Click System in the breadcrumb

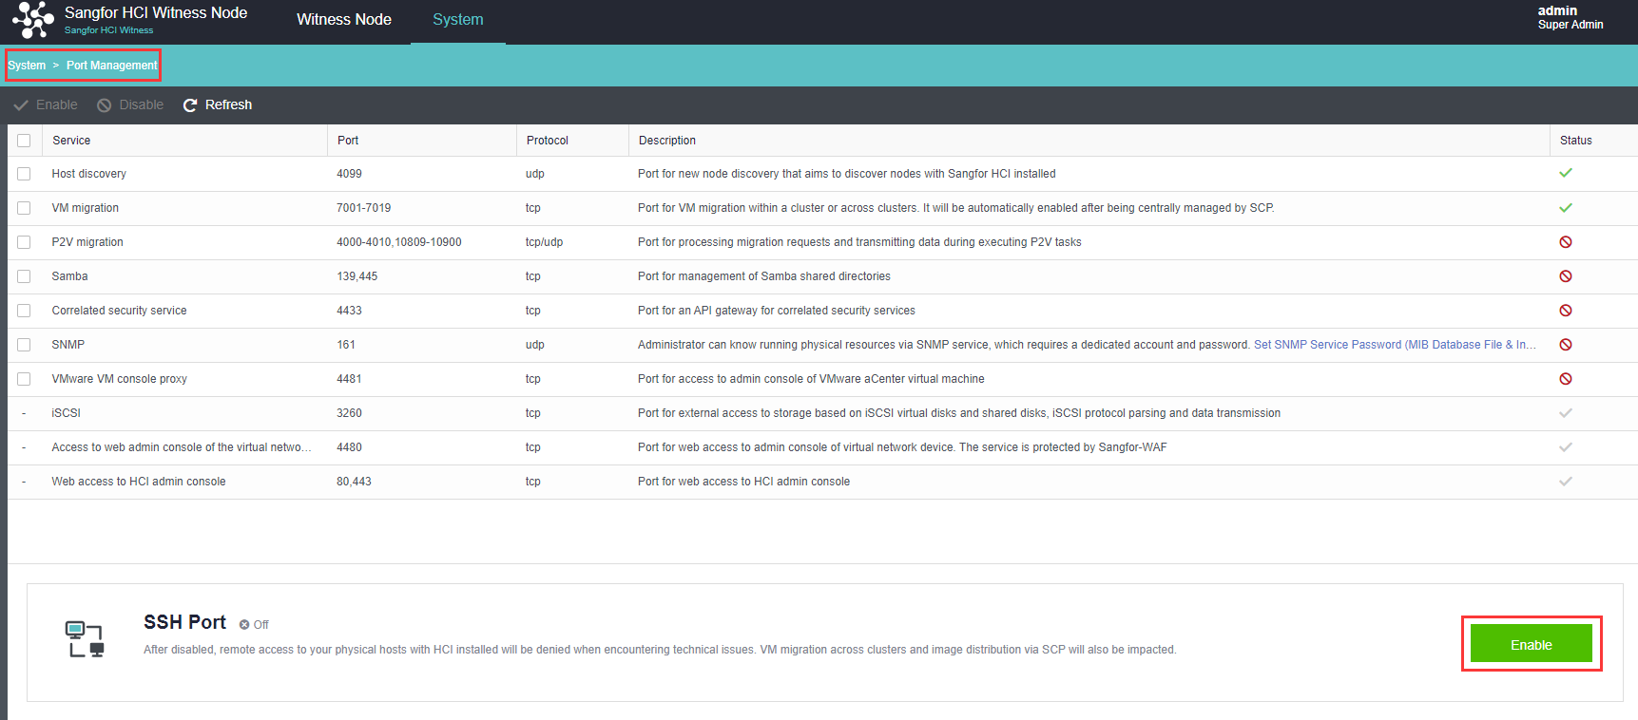27,66
